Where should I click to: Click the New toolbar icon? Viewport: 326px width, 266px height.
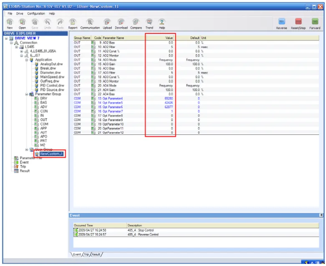coord(10,23)
